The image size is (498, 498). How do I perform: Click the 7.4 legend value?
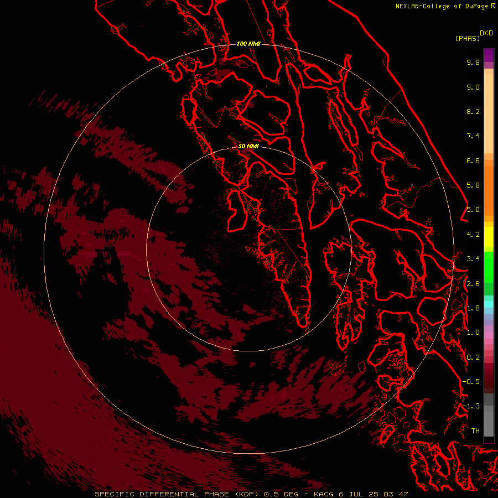473,136
